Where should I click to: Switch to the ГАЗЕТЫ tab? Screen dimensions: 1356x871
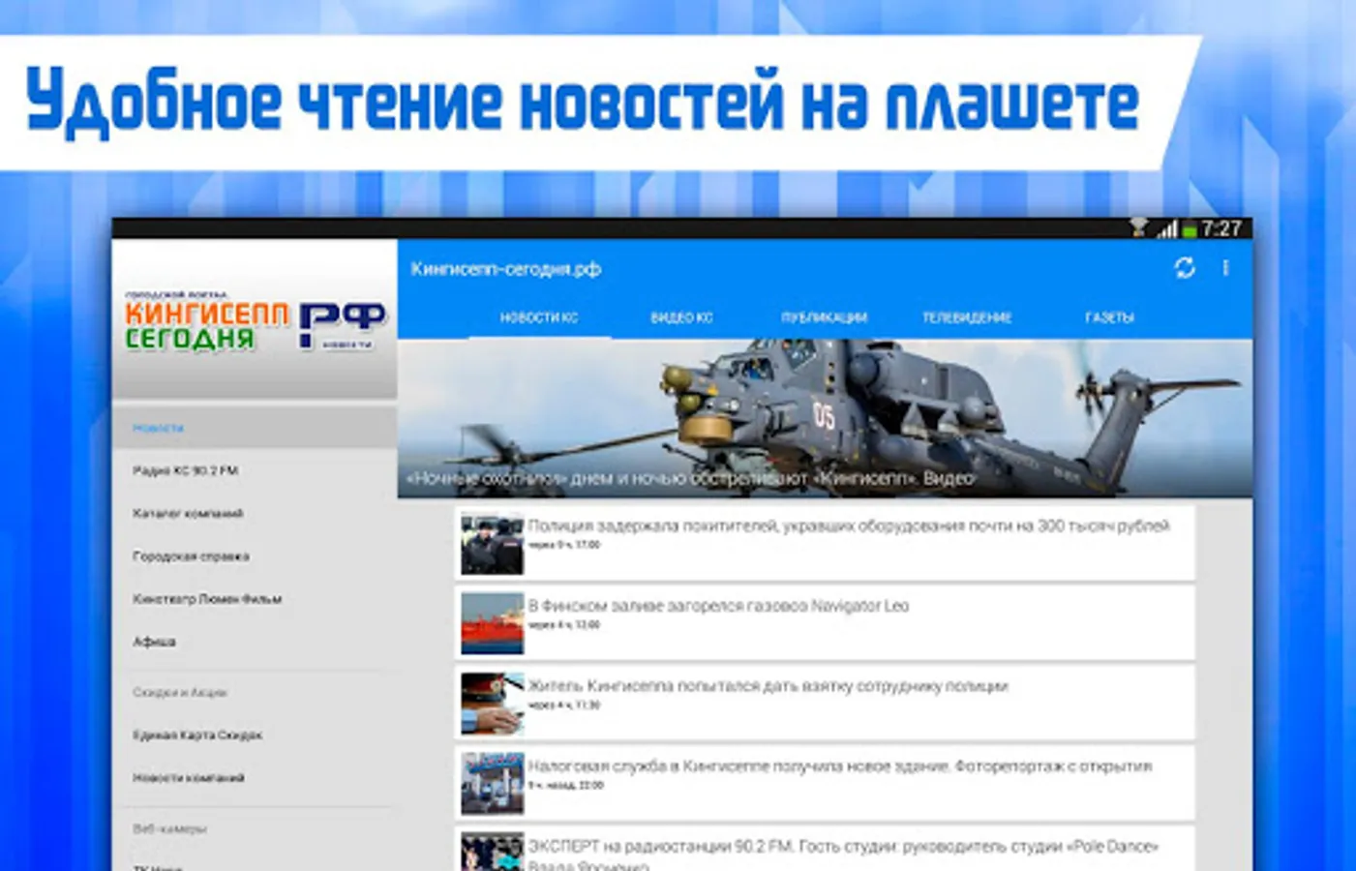click(x=1109, y=317)
